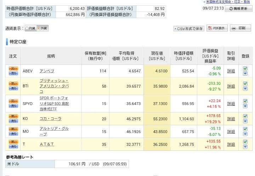Click the T profit value +135.55

213,141
